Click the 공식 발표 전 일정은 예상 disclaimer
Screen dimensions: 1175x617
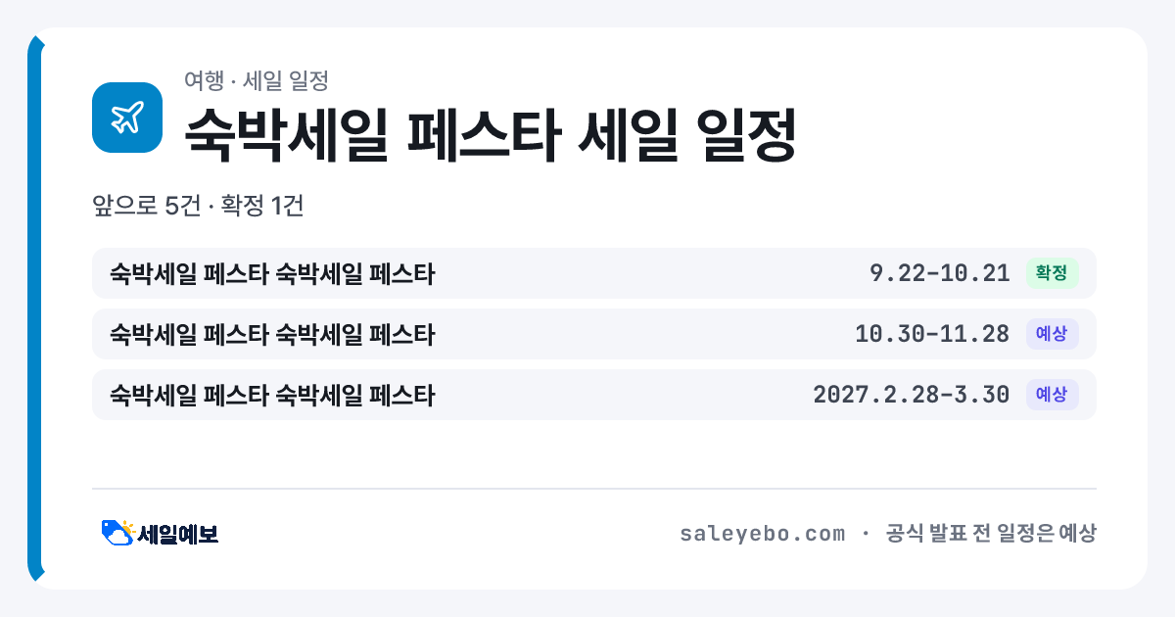point(991,534)
